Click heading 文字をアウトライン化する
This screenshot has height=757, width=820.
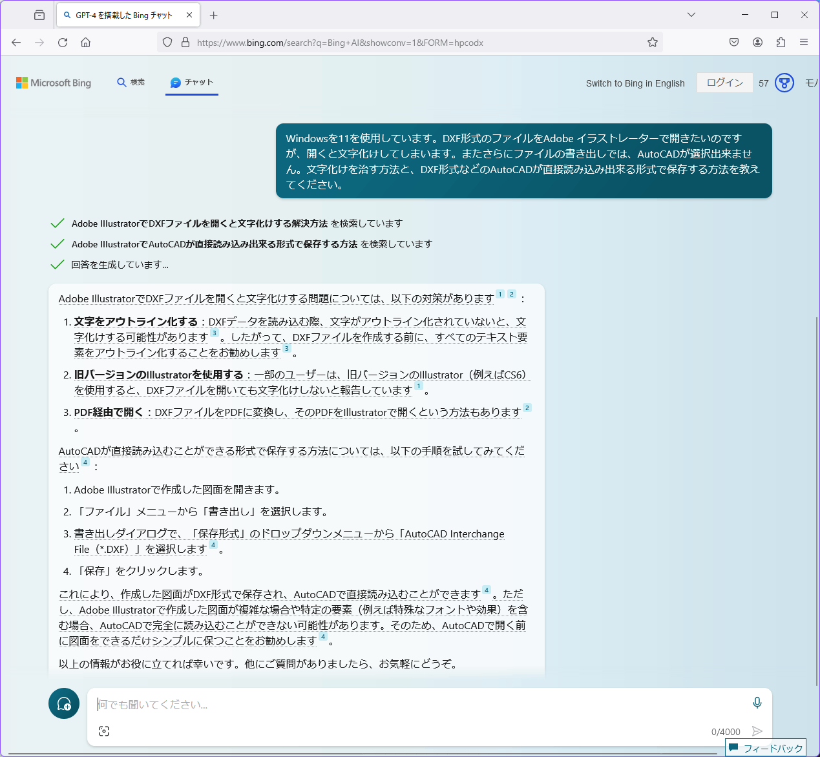pos(136,322)
